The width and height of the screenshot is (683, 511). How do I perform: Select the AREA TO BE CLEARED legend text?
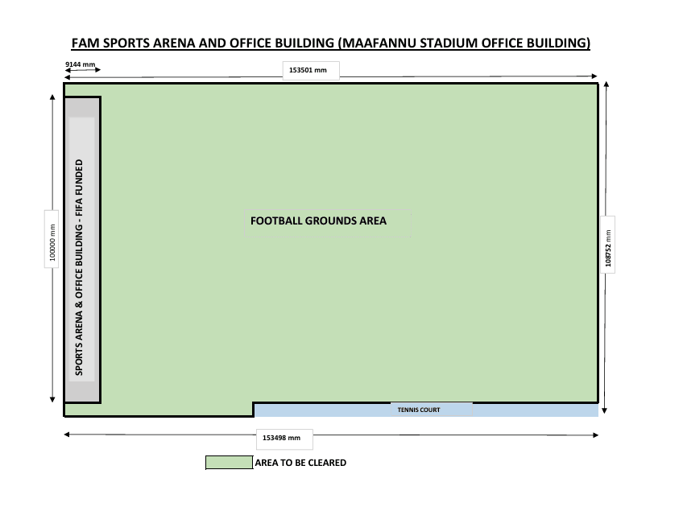(300, 463)
